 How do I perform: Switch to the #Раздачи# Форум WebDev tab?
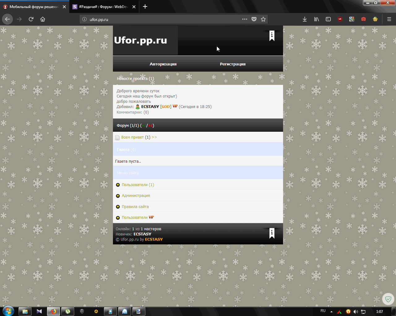click(103, 6)
